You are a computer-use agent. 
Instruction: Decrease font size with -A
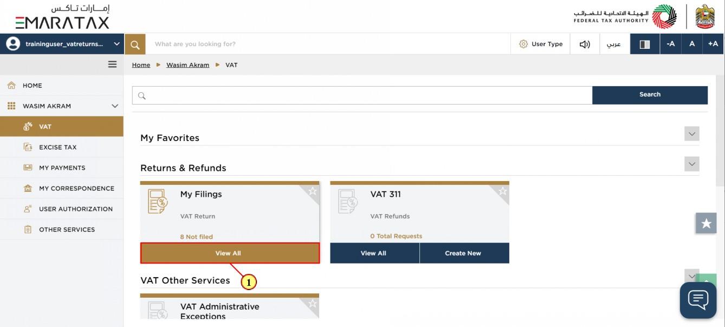670,44
